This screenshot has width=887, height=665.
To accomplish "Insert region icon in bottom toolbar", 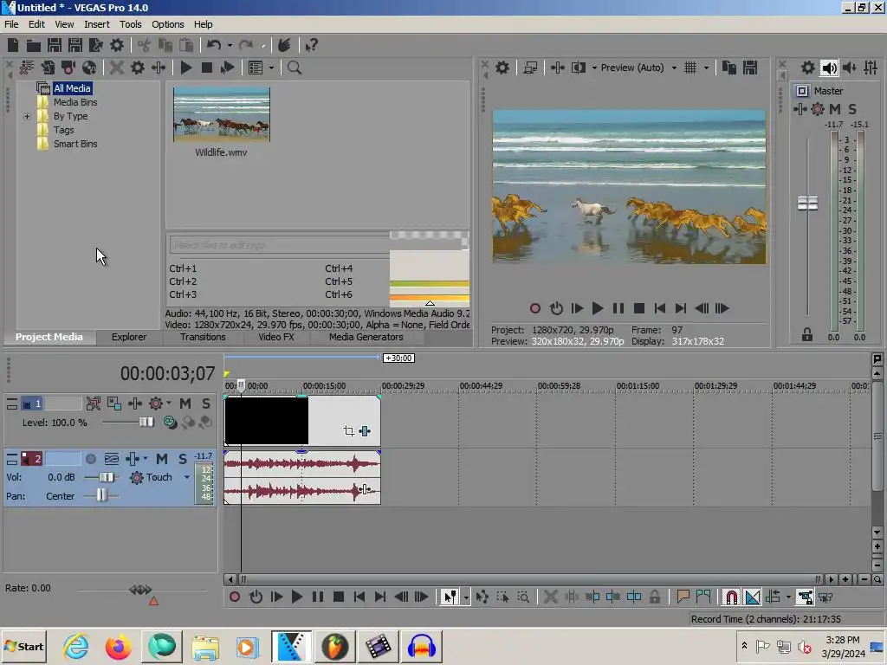I will [703, 597].
